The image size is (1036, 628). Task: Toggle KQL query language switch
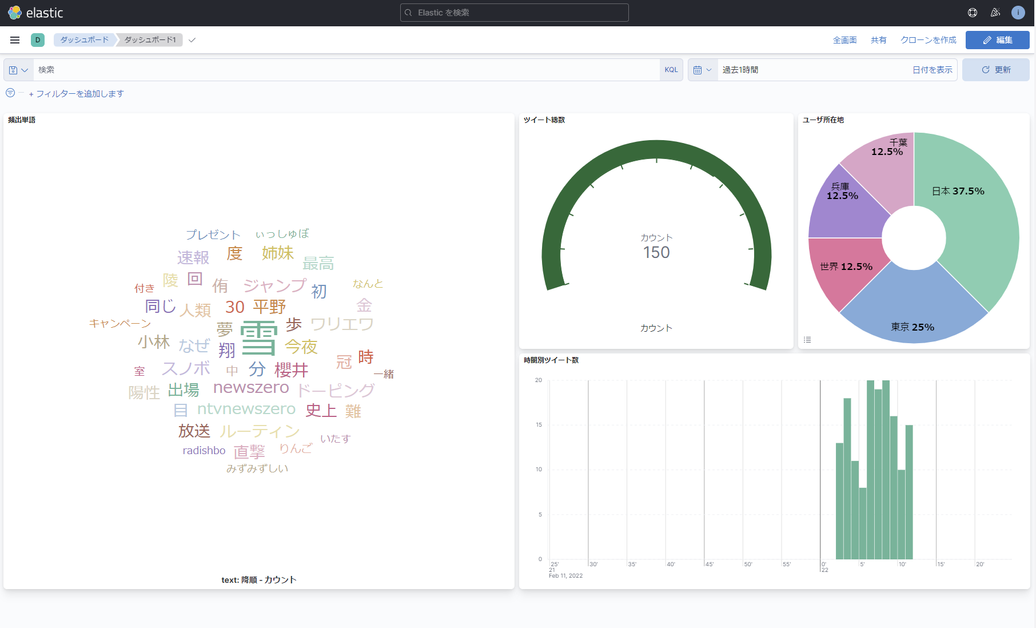point(671,70)
